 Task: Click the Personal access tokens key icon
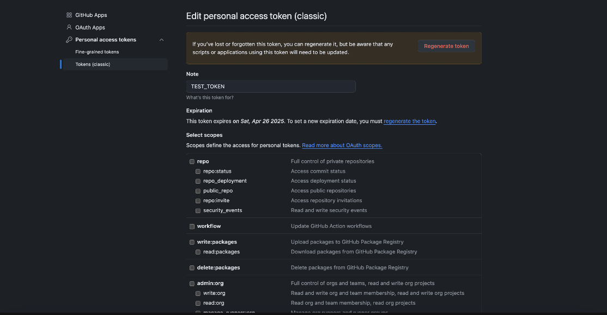[x=69, y=40]
